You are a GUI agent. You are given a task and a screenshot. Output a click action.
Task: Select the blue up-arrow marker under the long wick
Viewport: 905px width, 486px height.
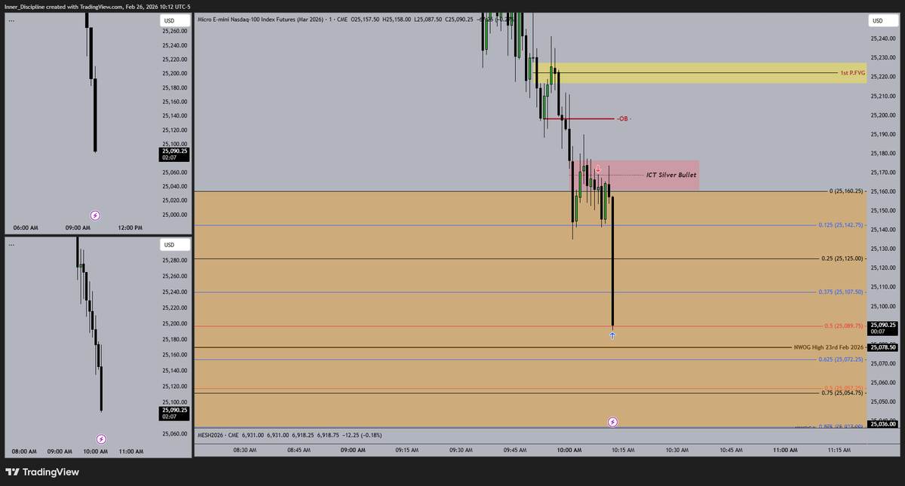tap(612, 335)
